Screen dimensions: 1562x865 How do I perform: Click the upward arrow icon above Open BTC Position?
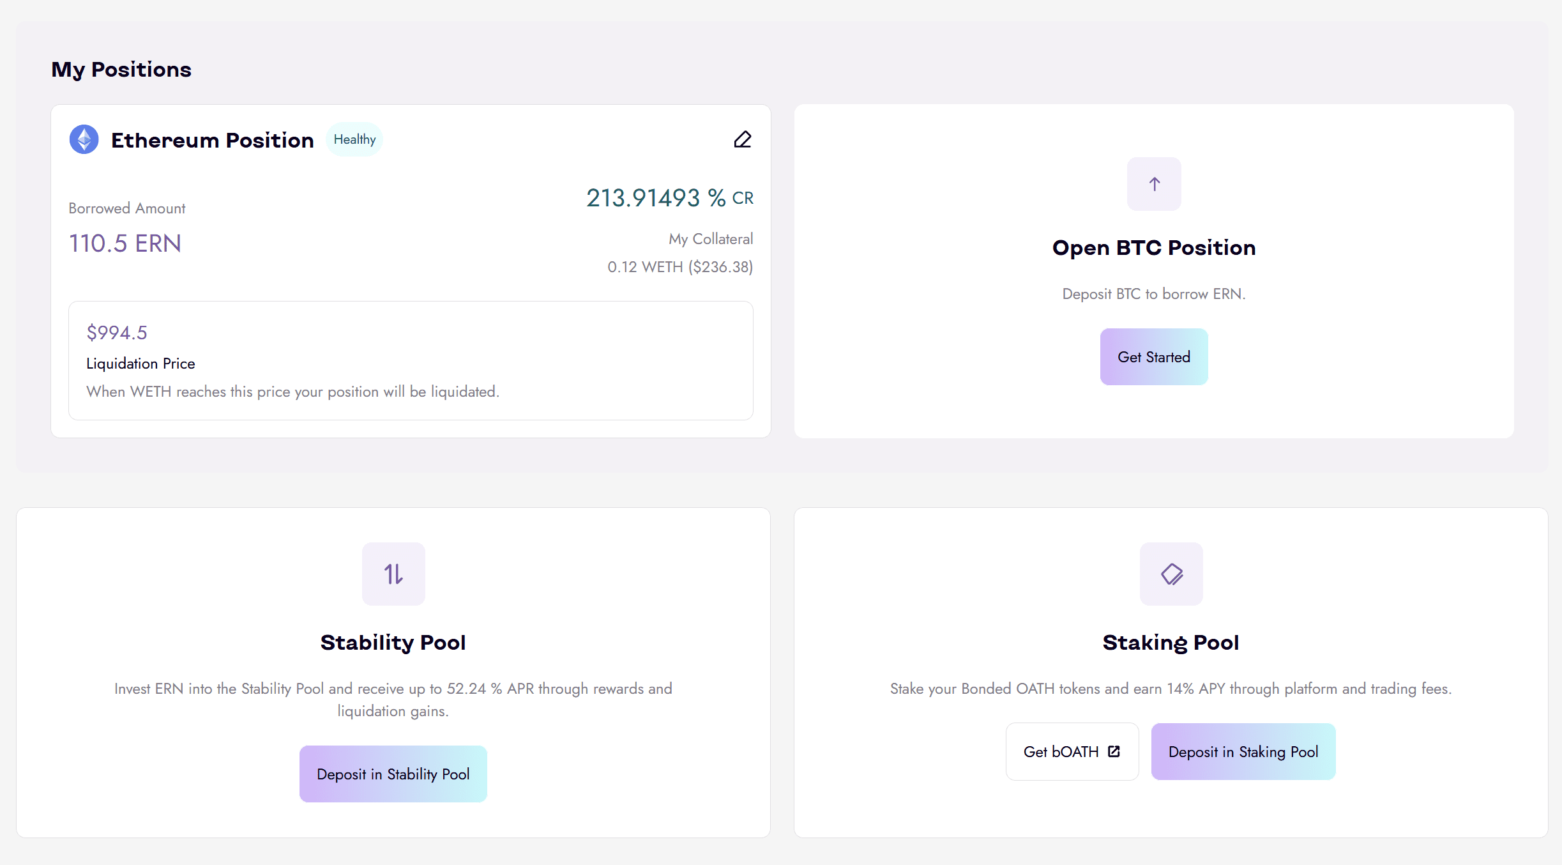pyautogui.click(x=1154, y=184)
